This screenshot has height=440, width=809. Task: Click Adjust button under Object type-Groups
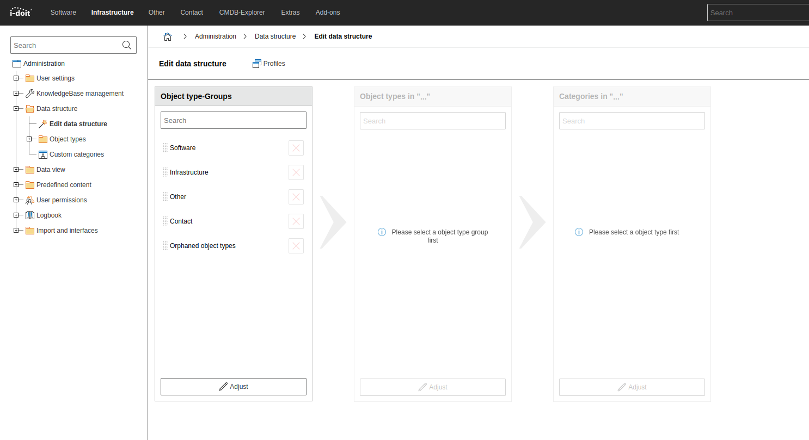coord(234,387)
